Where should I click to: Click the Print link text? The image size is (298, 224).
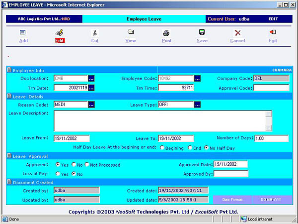166,41
